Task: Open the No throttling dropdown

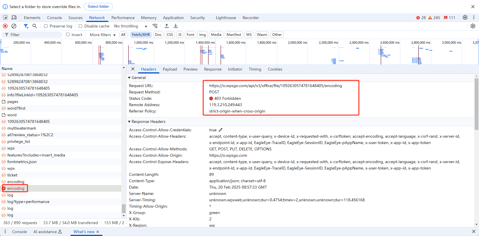Action: [131, 26]
